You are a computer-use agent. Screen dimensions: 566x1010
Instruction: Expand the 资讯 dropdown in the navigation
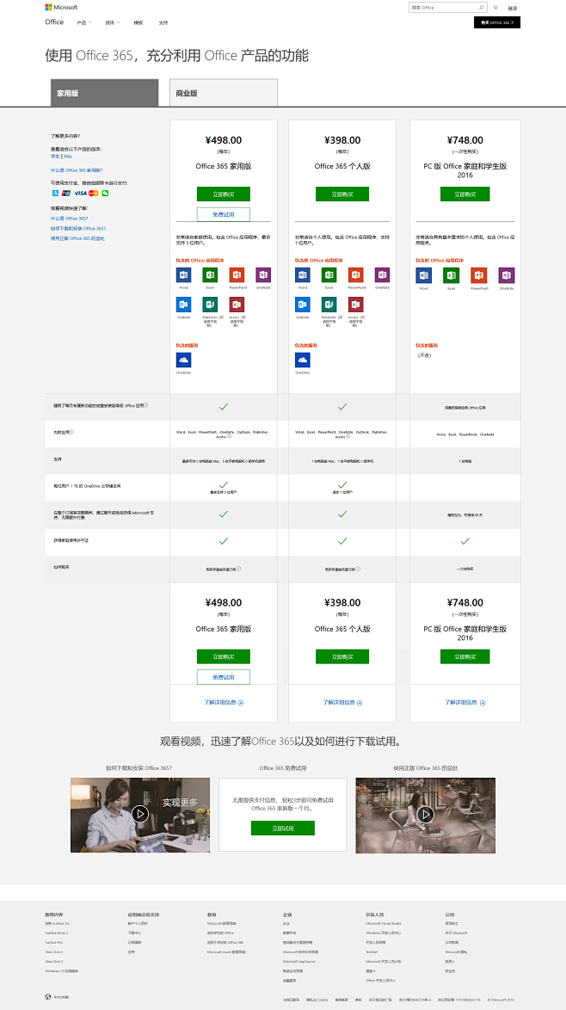pos(112,22)
